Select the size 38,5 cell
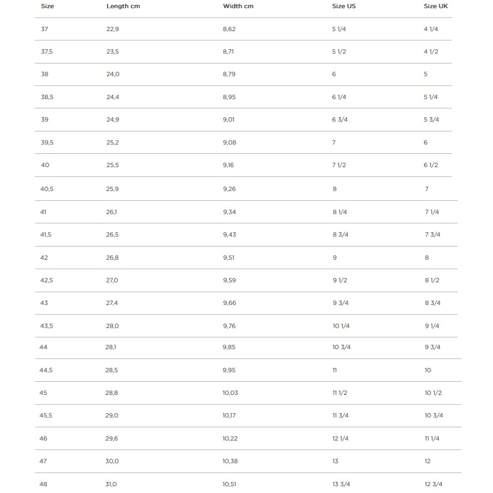The height and width of the screenshot is (493, 493). (47, 97)
